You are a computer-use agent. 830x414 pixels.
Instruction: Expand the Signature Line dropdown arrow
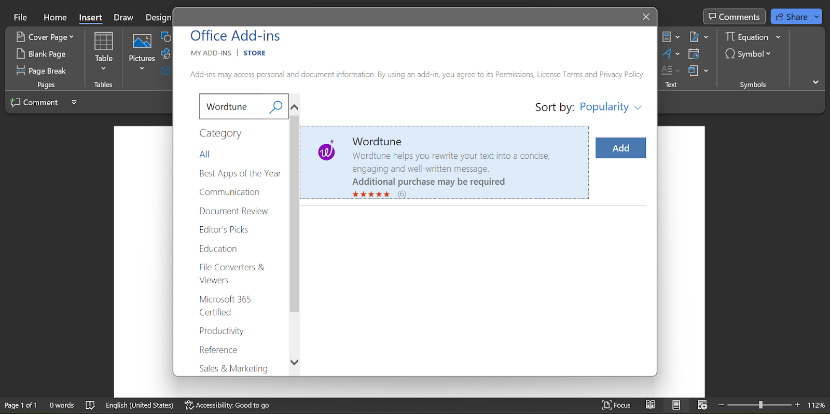tap(706, 37)
